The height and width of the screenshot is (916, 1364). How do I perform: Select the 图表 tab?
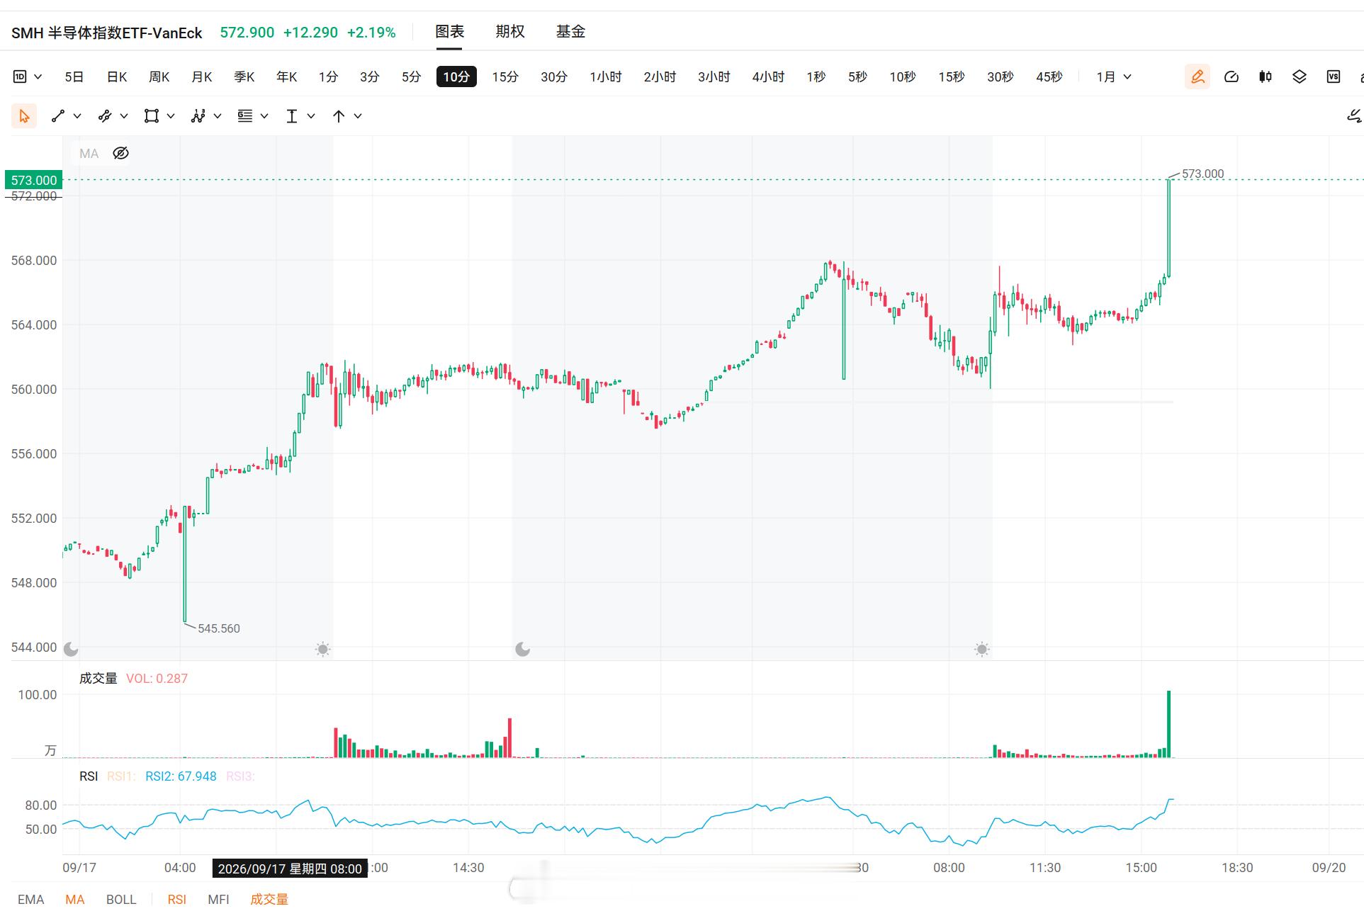click(x=450, y=31)
